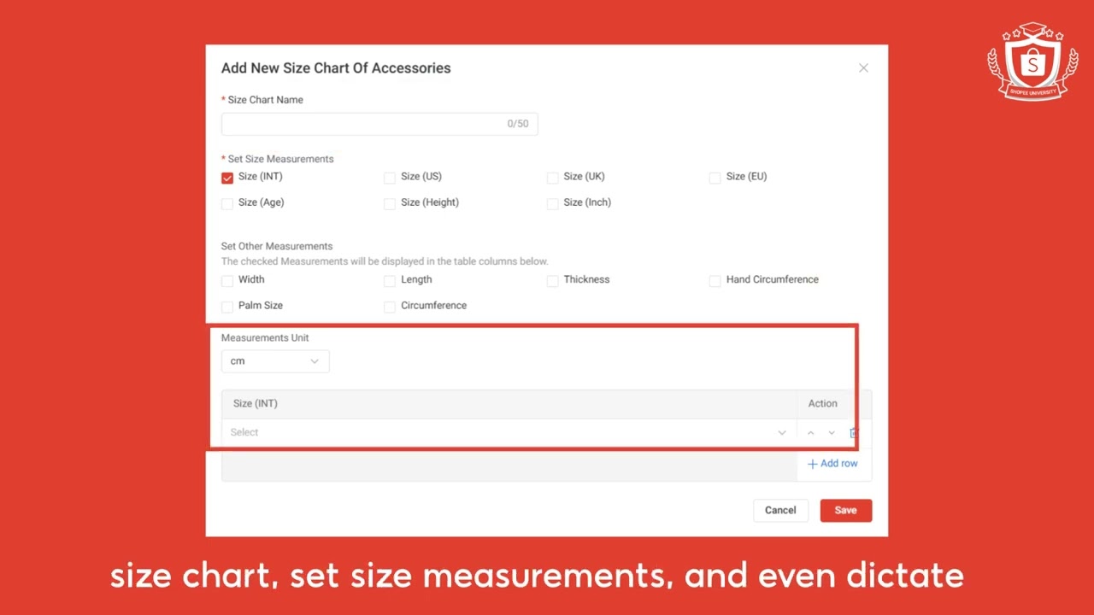Enable the Palm Size checkbox
This screenshot has height=615, width=1094.
227,306
